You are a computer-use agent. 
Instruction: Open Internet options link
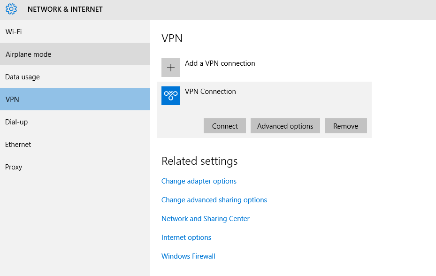[x=186, y=238]
